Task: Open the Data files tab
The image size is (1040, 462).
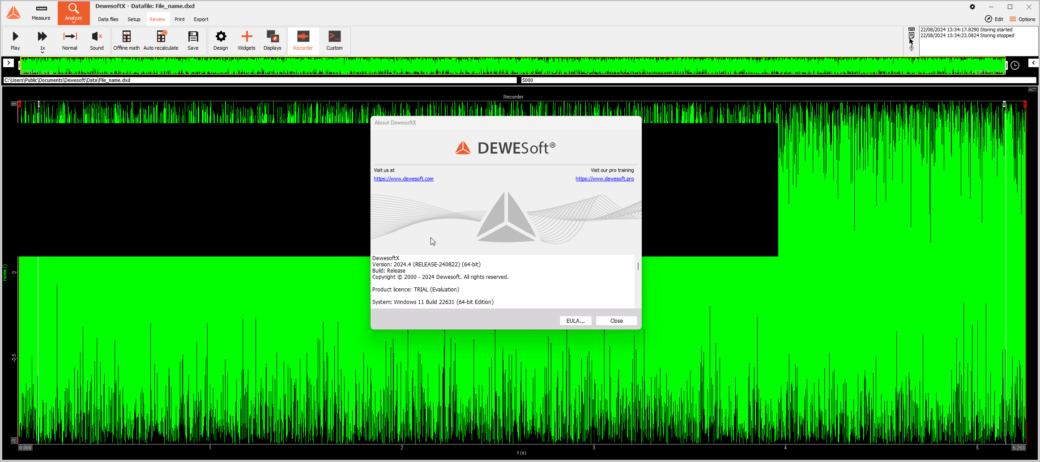Action: (108, 19)
